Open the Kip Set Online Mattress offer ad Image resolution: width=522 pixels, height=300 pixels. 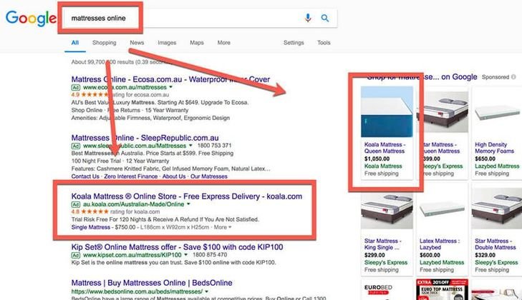pyautogui.click(x=177, y=247)
